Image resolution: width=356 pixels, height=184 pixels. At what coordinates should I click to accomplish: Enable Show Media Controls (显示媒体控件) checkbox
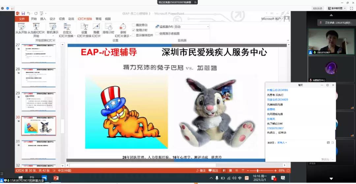[133, 35]
